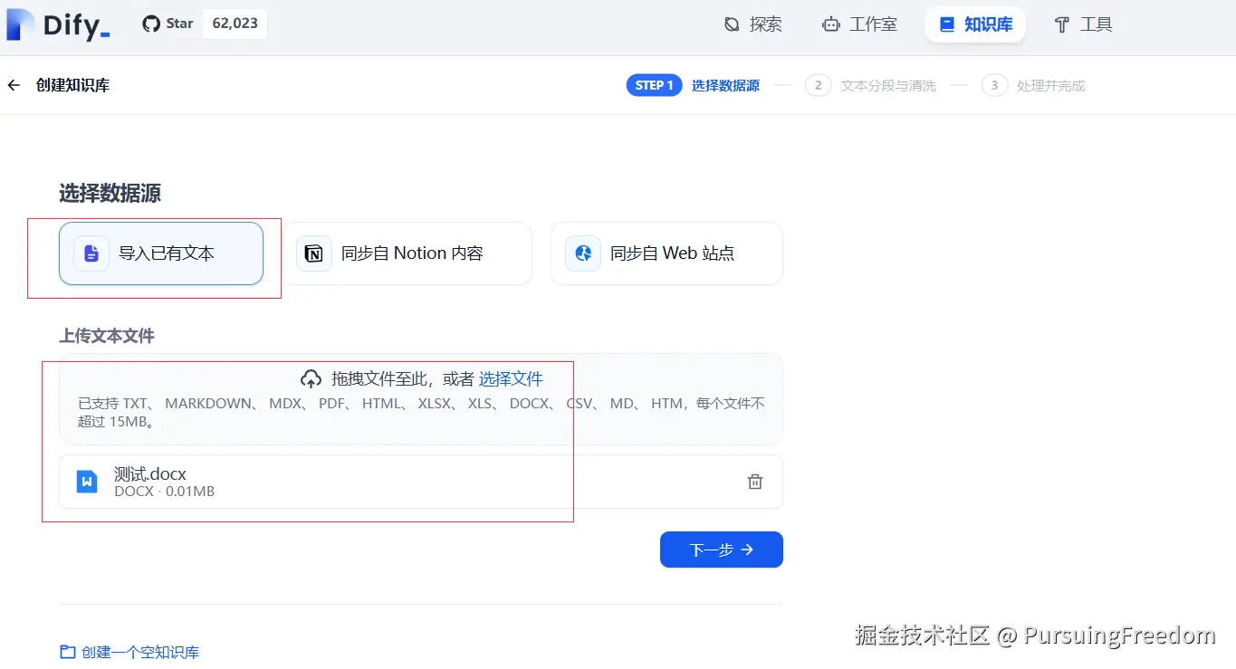Select 导入已有文本 data source
1236x669 pixels.
[161, 253]
